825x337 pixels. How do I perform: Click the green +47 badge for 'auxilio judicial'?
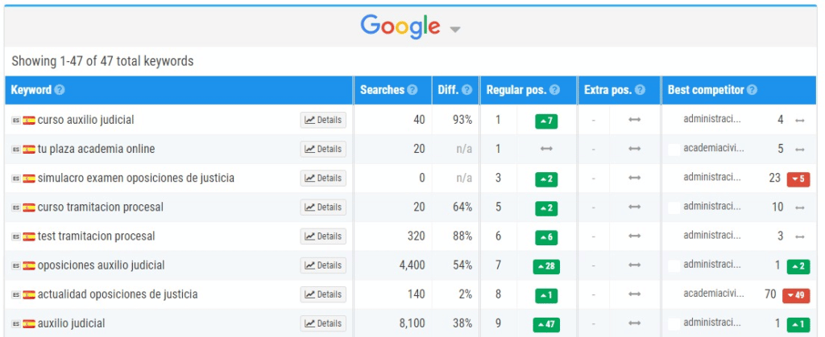tap(546, 324)
